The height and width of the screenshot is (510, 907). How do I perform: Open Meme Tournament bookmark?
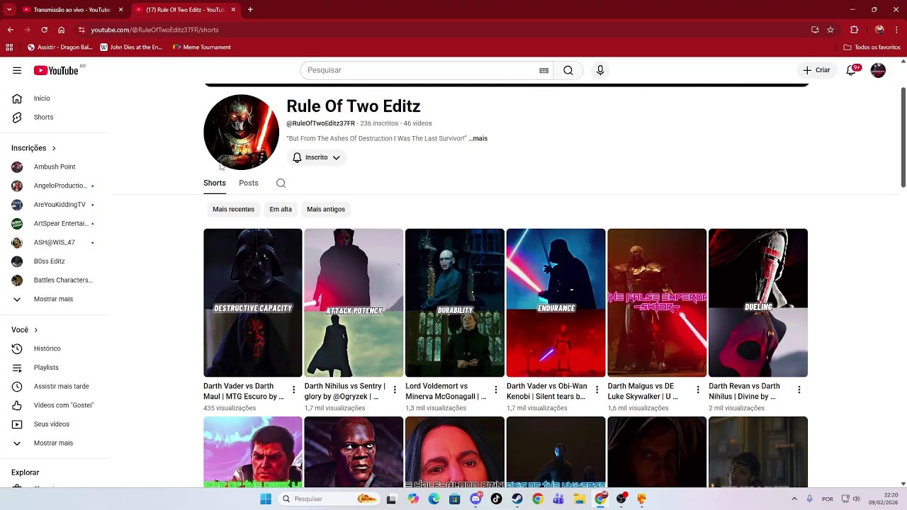[x=202, y=47]
